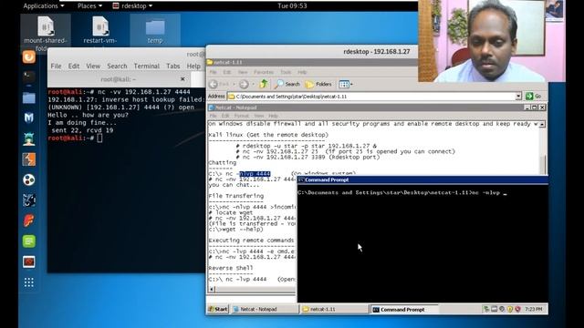Click the Windows tray clock 7:23 PM
584x328 pixels.
click(x=534, y=309)
